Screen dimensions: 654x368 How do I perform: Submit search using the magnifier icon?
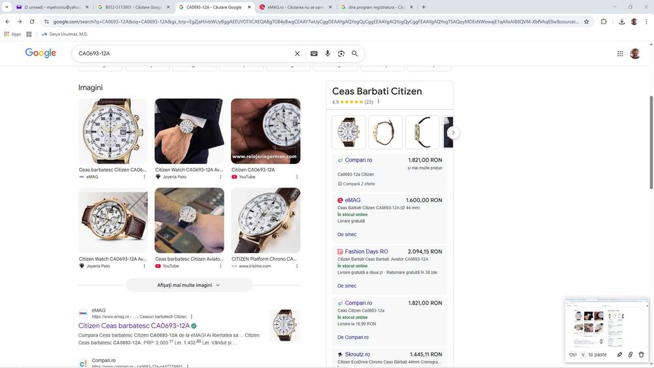tap(354, 54)
